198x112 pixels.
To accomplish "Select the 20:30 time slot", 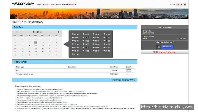I will 104,51.
